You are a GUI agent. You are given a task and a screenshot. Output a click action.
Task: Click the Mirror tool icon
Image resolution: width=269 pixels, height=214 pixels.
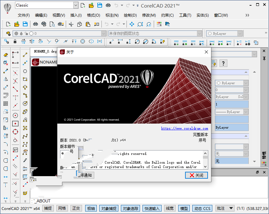click(6, 79)
